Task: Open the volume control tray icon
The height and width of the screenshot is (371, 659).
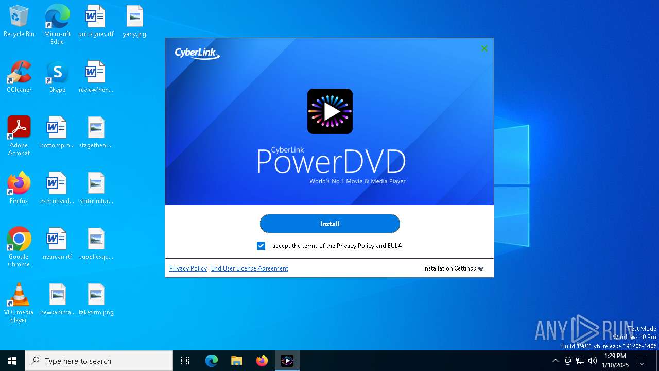Action: [x=593, y=361]
